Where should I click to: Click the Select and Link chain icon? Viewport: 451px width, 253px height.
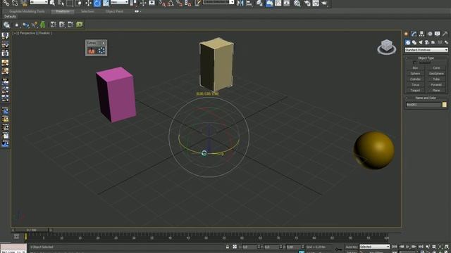coord(6,3)
